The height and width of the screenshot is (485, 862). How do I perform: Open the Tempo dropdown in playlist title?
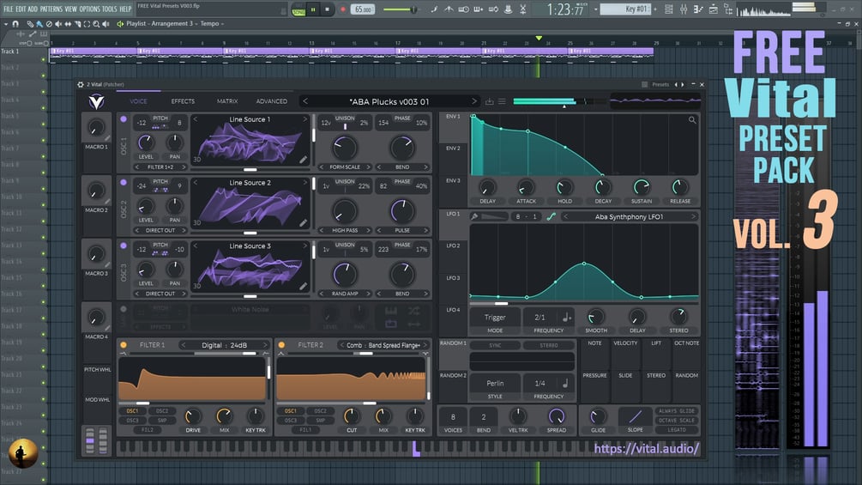(212, 24)
